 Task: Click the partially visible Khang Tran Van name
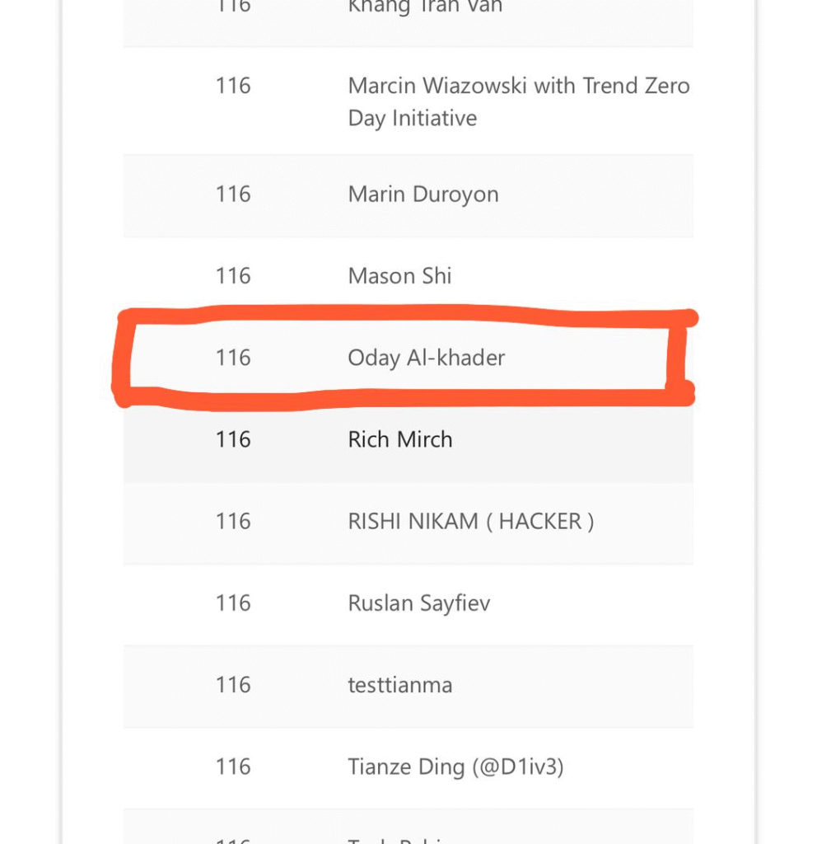pos(425,7)
